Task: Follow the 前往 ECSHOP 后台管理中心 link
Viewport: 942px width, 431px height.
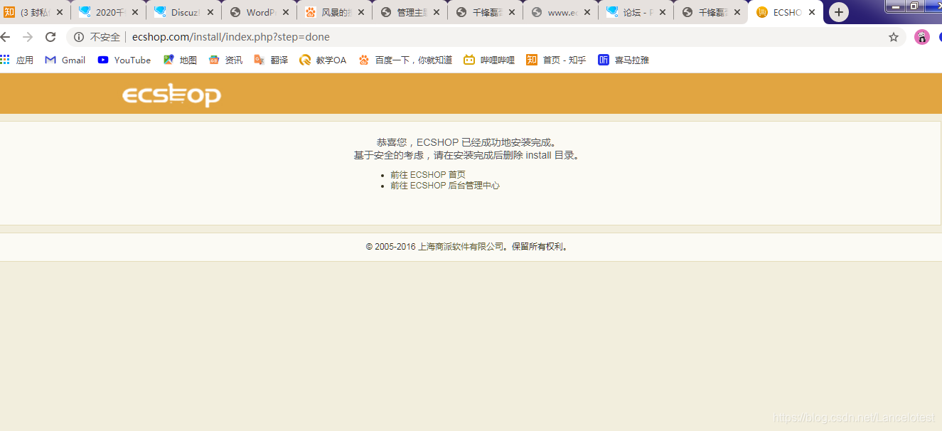Action: click(x=445, y=186)
